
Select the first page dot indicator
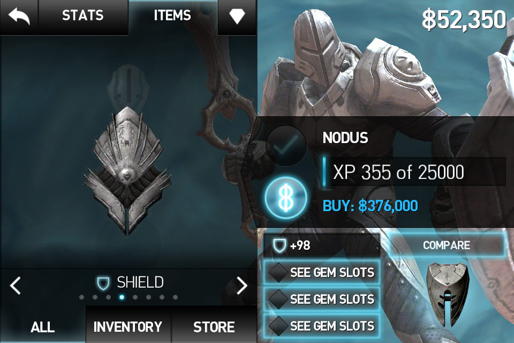click(81, 297)
